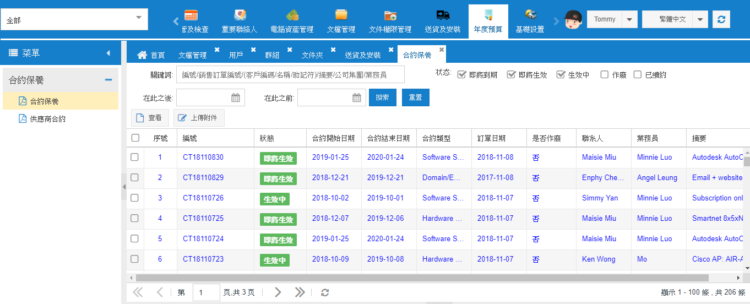Open the 電腦資產管理 module icon
The image size is (750, 304).
pyautogui.click(x=292, y=15)
